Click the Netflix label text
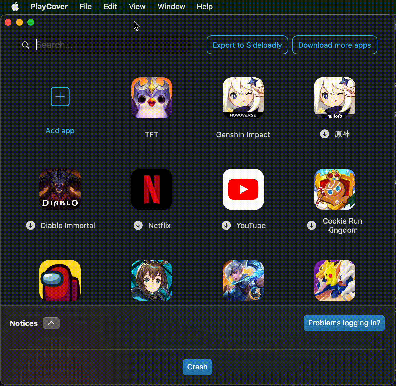Viewport: 396px width, 386px height. point(159,226)
